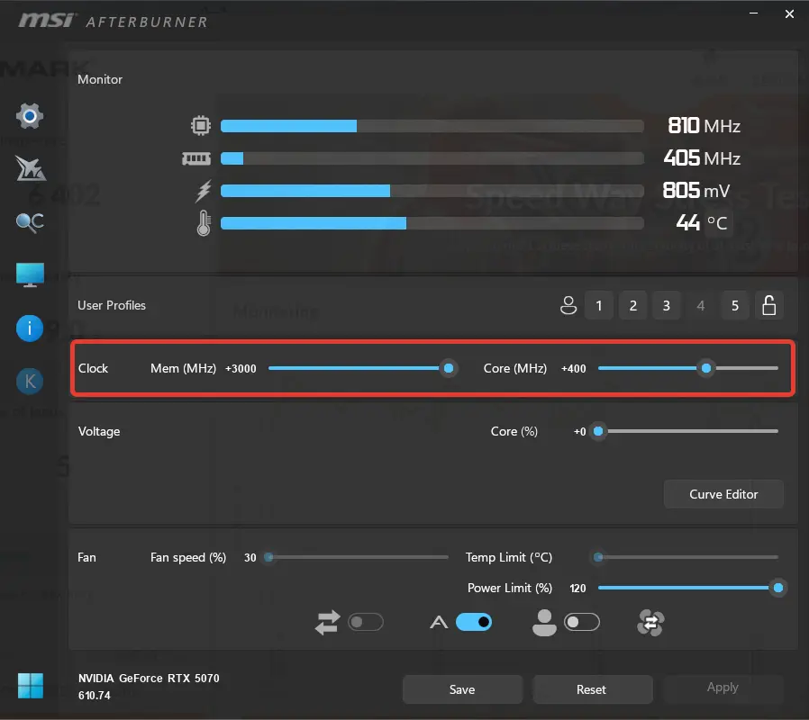Close the Afterburner window
This screenshot has height=720, width=809.
pos(789,13)
